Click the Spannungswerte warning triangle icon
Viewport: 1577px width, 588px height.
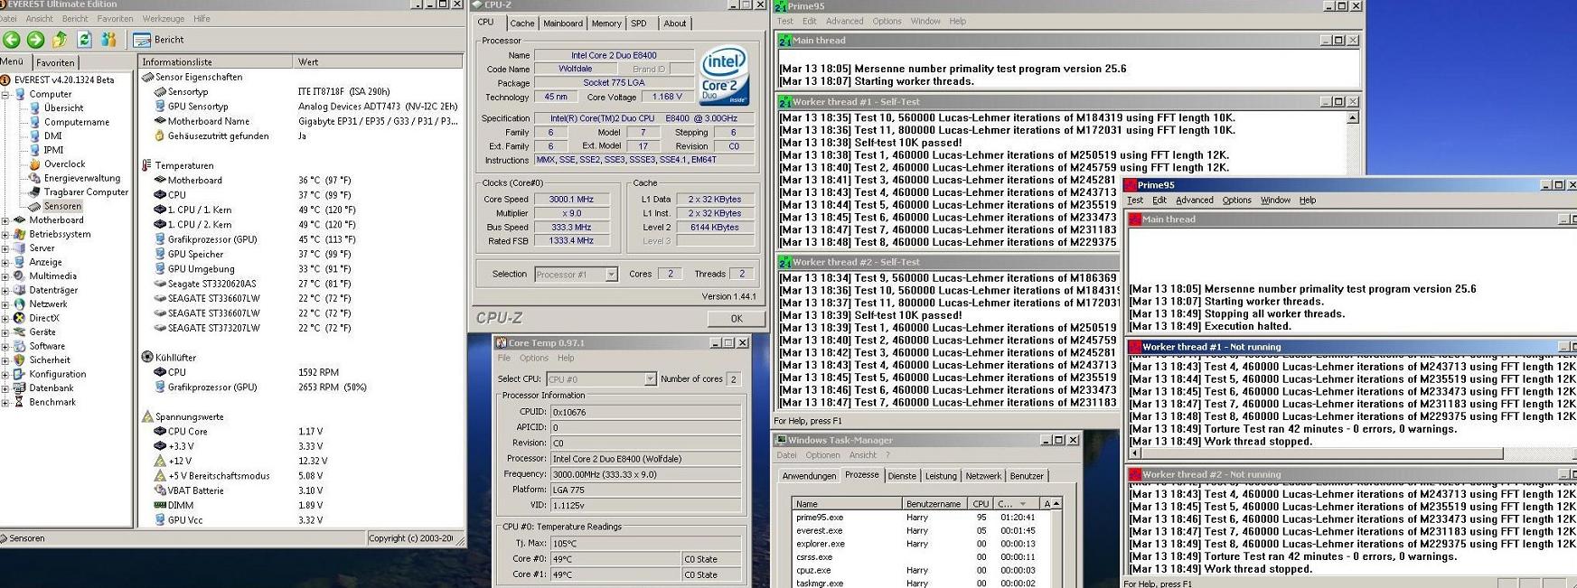click(147, 416)
